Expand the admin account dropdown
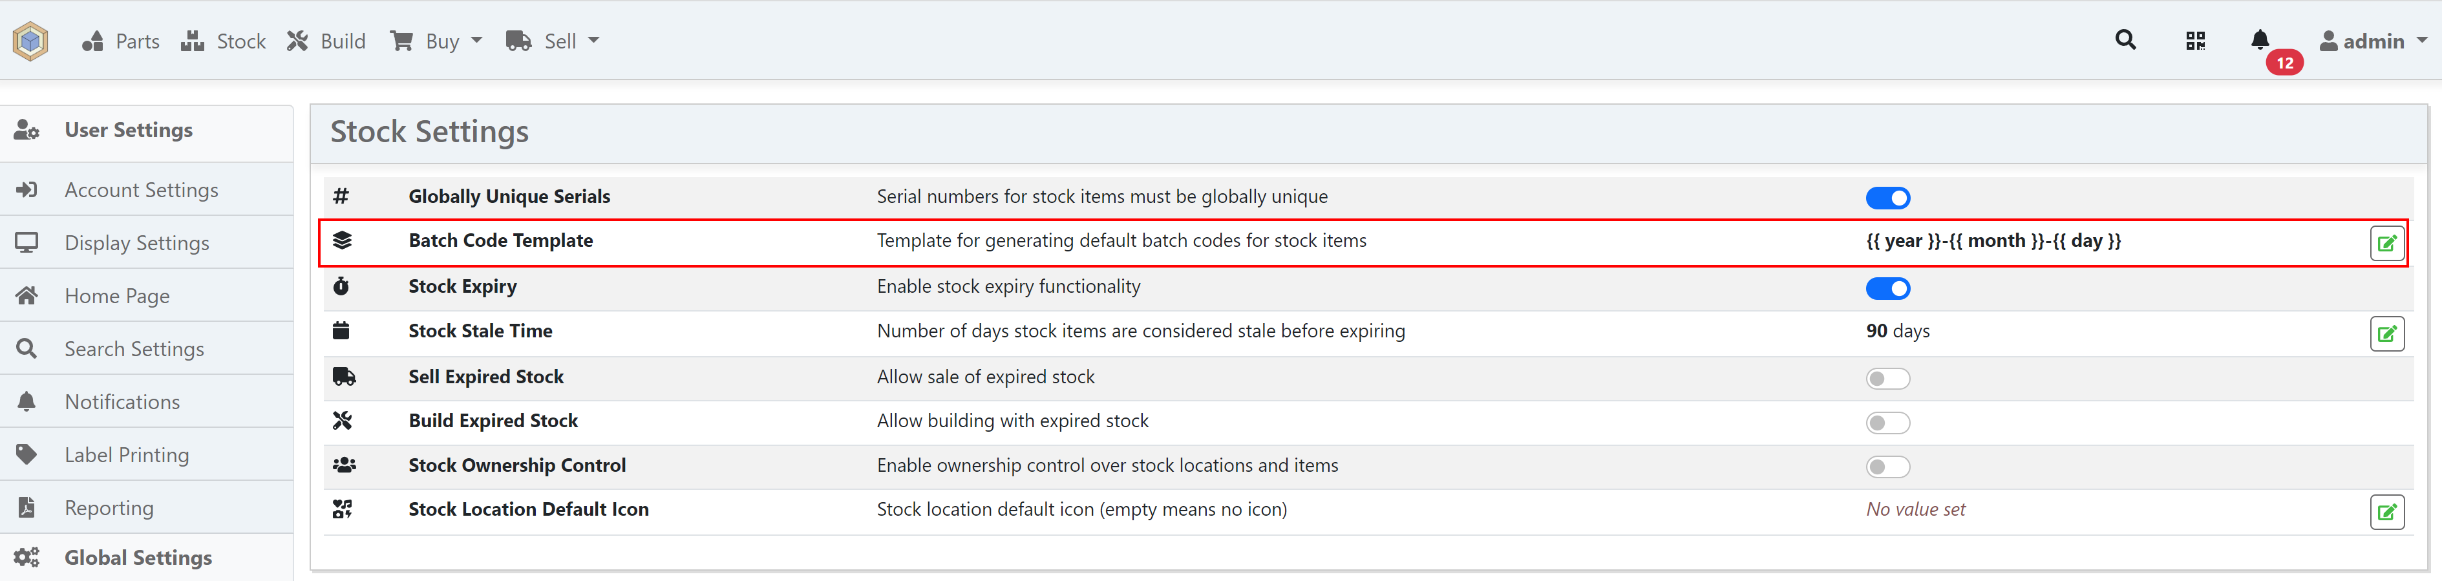 click(2373, 41)
